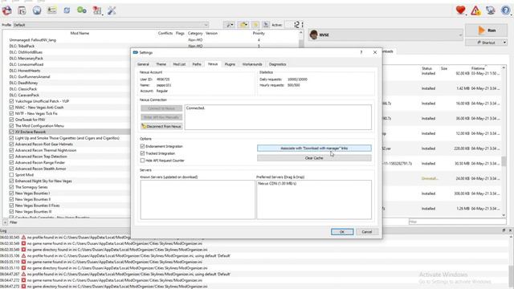Click the Change Game instance toolbar icon
This screenshot has width=514, height=289.
click(7, 10)
